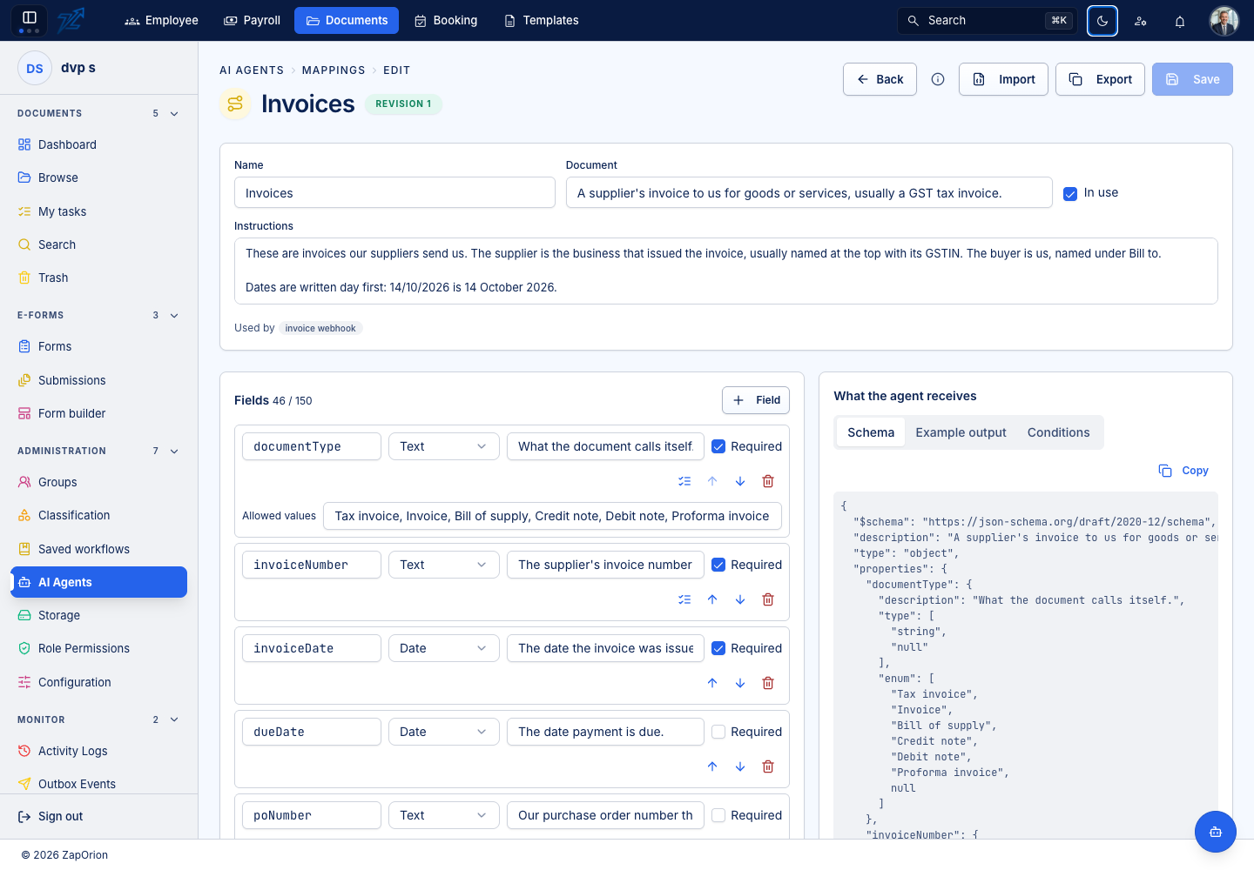Collapse the Documents sidebar section
The height and width of the screenshot is (870, 1254).
(x=174, y=114)
